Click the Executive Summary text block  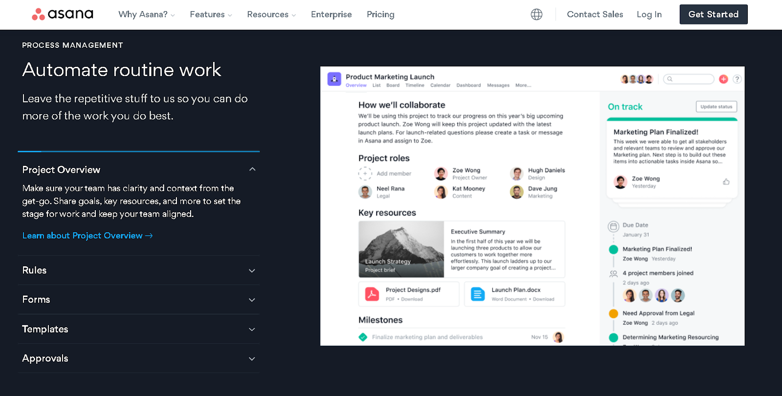503,249
